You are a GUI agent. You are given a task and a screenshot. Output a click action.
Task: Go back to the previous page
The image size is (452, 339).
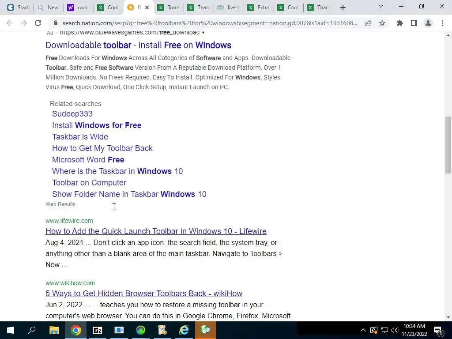click(x=10, y=23)
